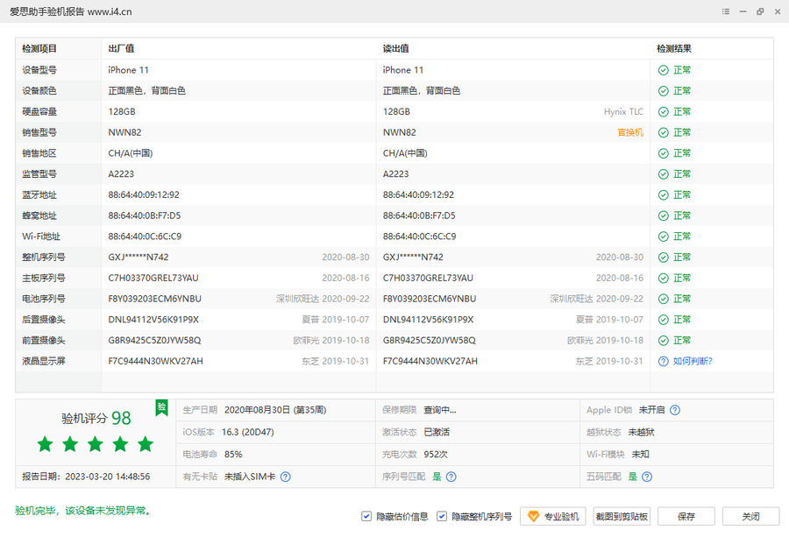Click help icon beside Apple ID锁 未开启
The width and height of the screenshot is (789, 537).
click(x=675, y=410)
